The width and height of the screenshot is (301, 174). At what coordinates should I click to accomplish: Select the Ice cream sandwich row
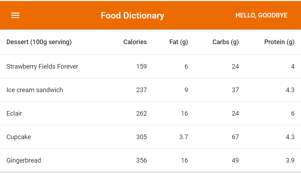point(150,90)
